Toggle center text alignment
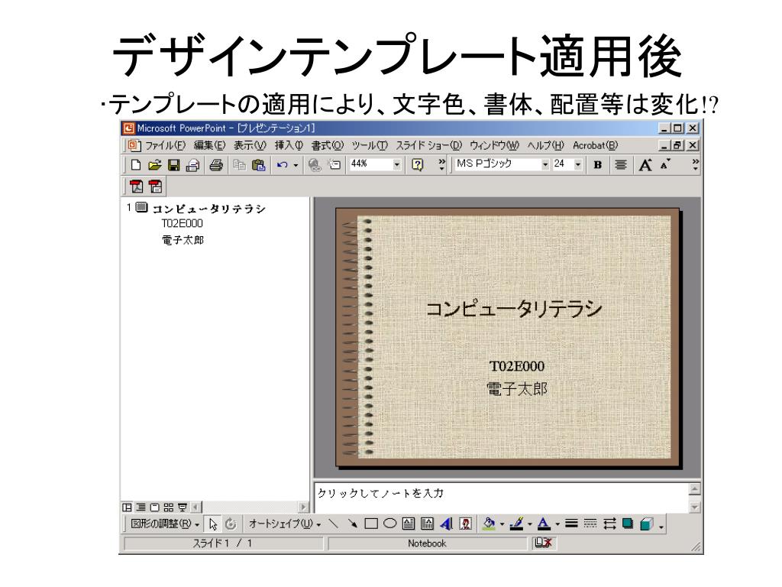782x587 pixels. click(x=620, y=165)
